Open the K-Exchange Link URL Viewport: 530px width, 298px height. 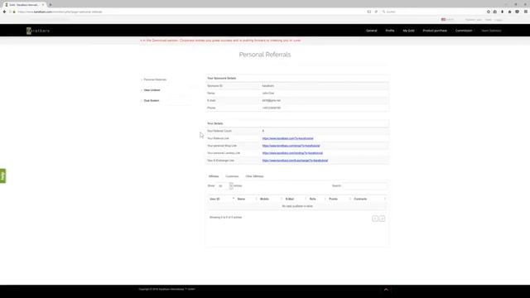295,161
